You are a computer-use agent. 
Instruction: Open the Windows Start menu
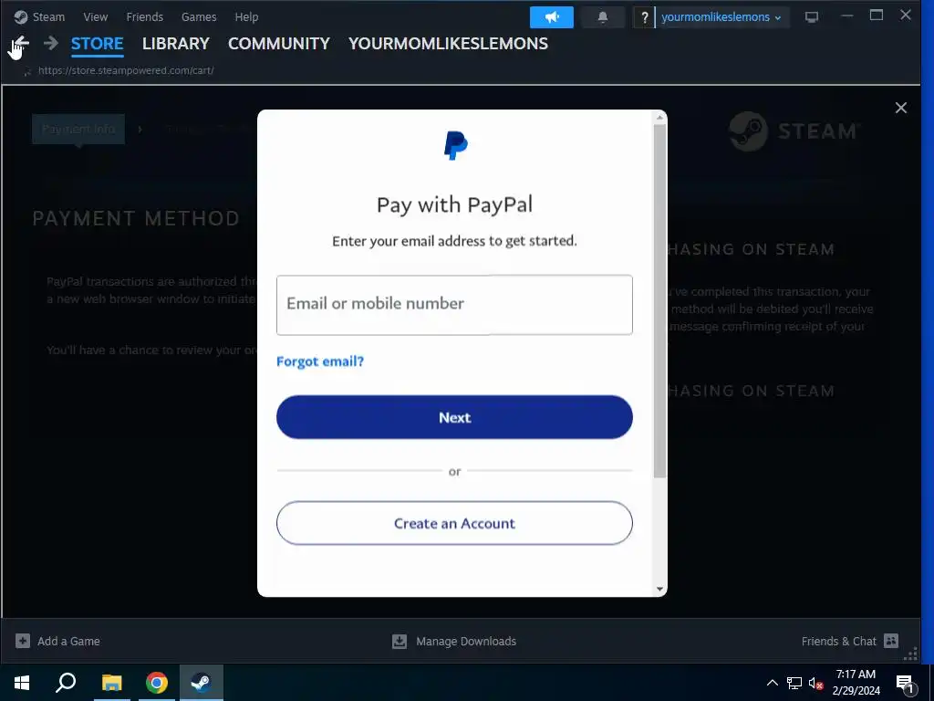(22, 683)
